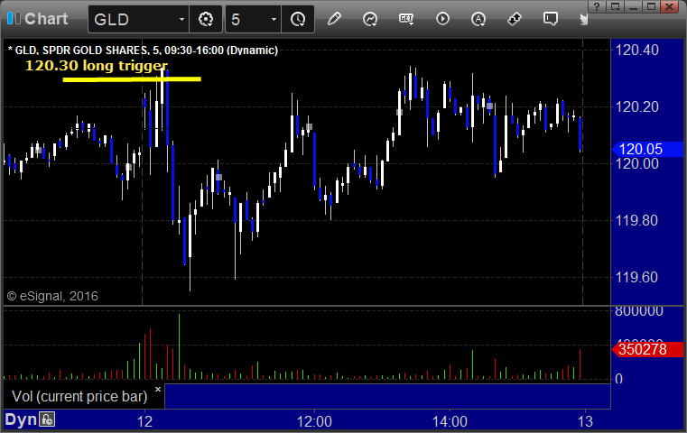
Task: Select the Vol (current price bar) label
Action: [x=79, y=396]
